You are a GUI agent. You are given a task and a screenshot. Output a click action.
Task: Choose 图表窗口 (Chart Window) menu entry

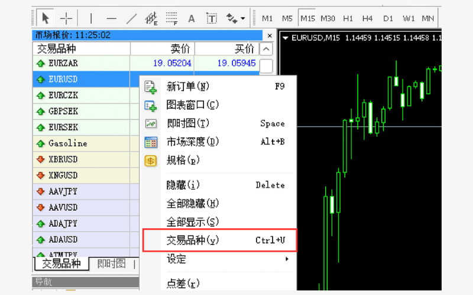pos(219,105)
